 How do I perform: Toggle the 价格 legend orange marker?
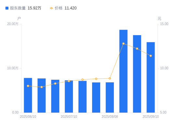[x=51, y=8]
